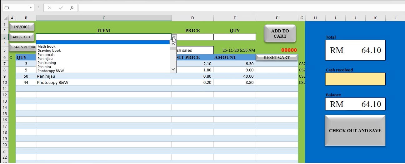Click ADD TO CART button
The height and width of the screenshot is (164, 405).
pos(280,34)
